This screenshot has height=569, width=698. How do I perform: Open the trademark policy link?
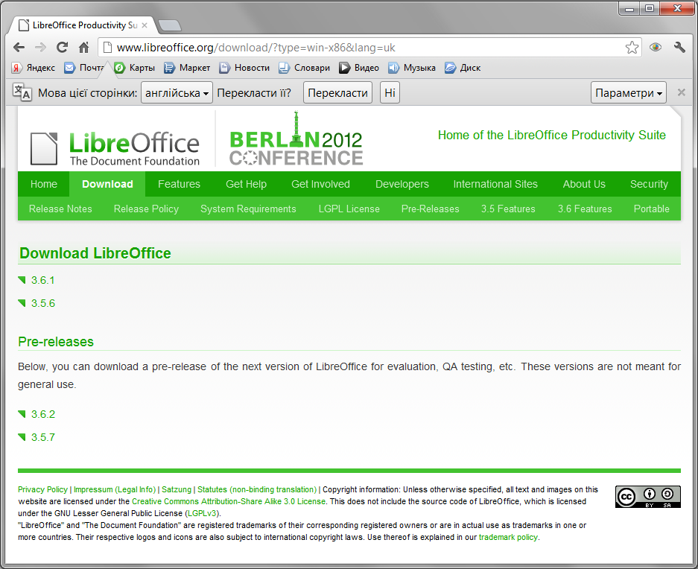pos(508,537)
